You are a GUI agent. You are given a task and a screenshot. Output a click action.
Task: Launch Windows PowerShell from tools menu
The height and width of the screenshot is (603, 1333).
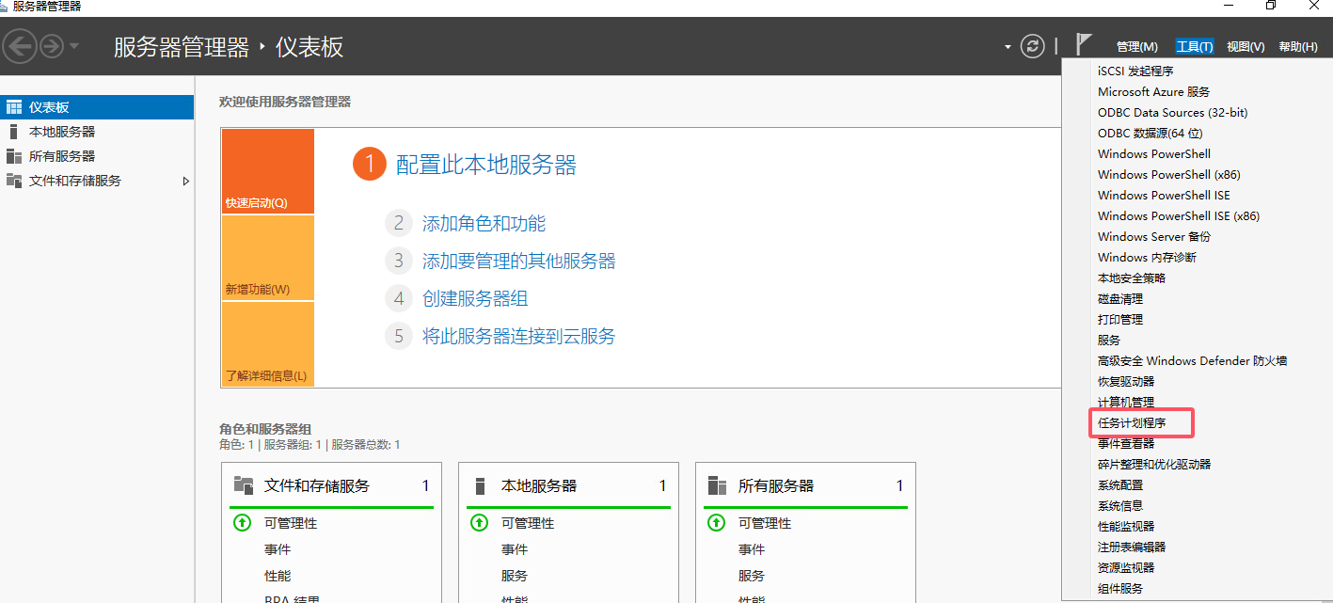1154,153
